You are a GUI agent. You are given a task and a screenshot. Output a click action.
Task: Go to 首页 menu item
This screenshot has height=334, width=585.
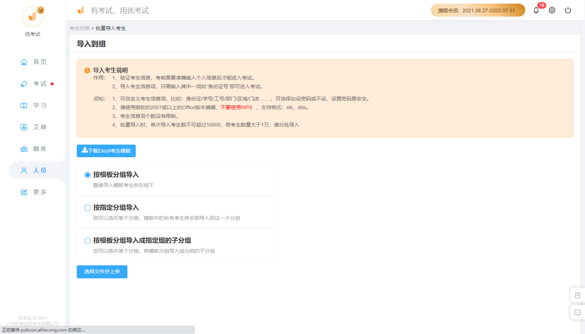pyautogui.click(x=40, y=62)
